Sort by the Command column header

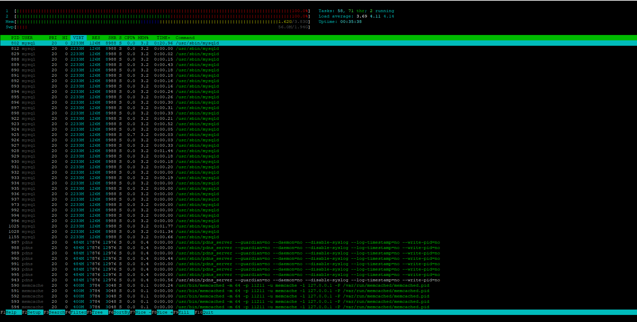[x=185, y=38]
